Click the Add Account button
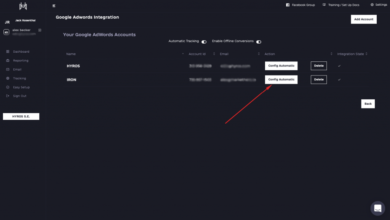The image size is (390, 220). click(x=364, y=19)
